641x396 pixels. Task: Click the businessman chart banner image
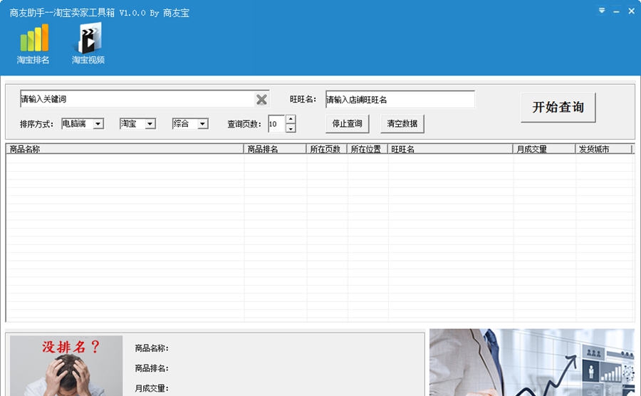[x=532, y=363]
